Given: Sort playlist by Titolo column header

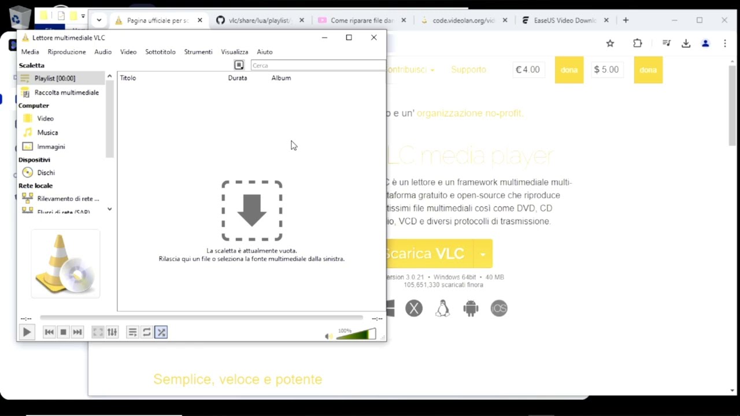Looking at the screenshot, I should pos(128,78).
